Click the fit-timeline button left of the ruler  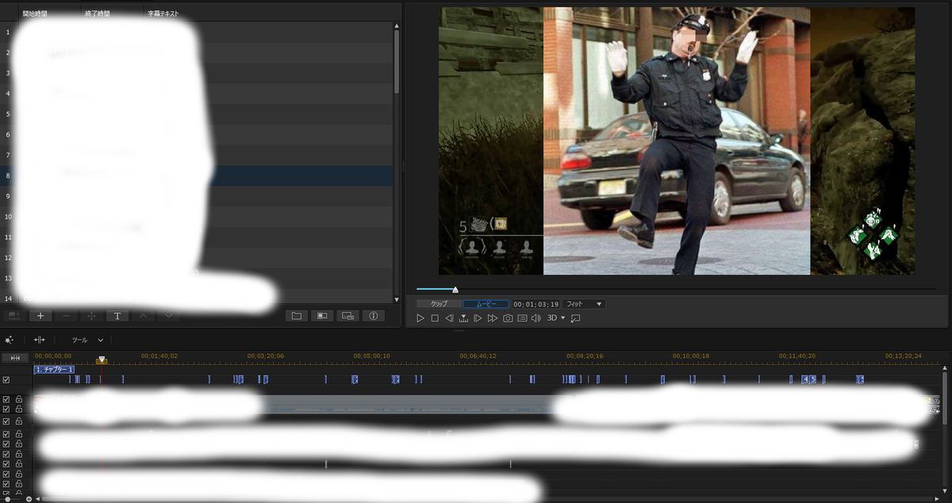click(16, 358)
